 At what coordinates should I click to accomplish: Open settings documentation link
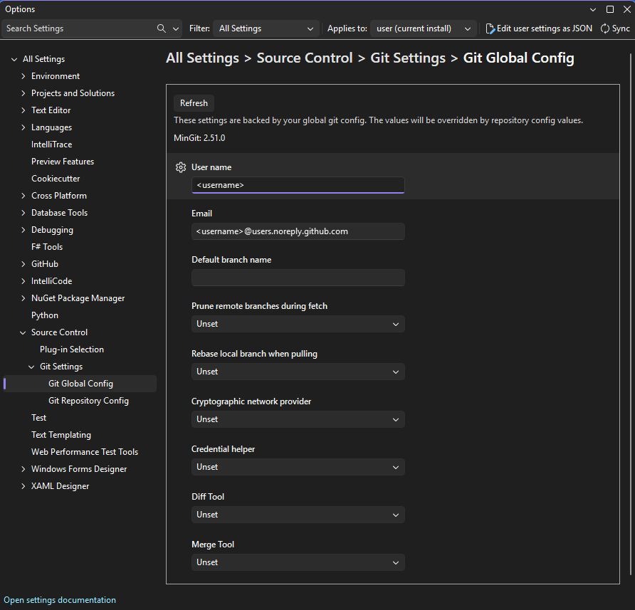point(59,599)
